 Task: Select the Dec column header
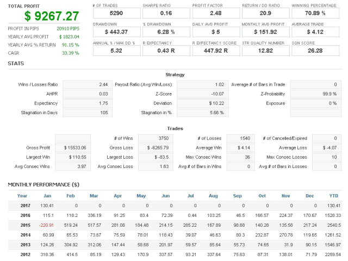pyautogui.click(x=309, y=196)
